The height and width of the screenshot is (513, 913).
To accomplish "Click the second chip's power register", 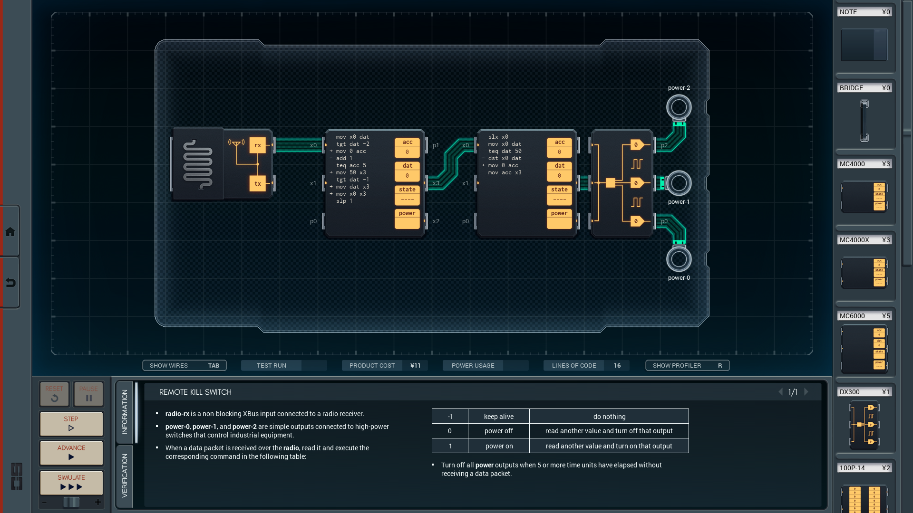I will coord(559,218).
